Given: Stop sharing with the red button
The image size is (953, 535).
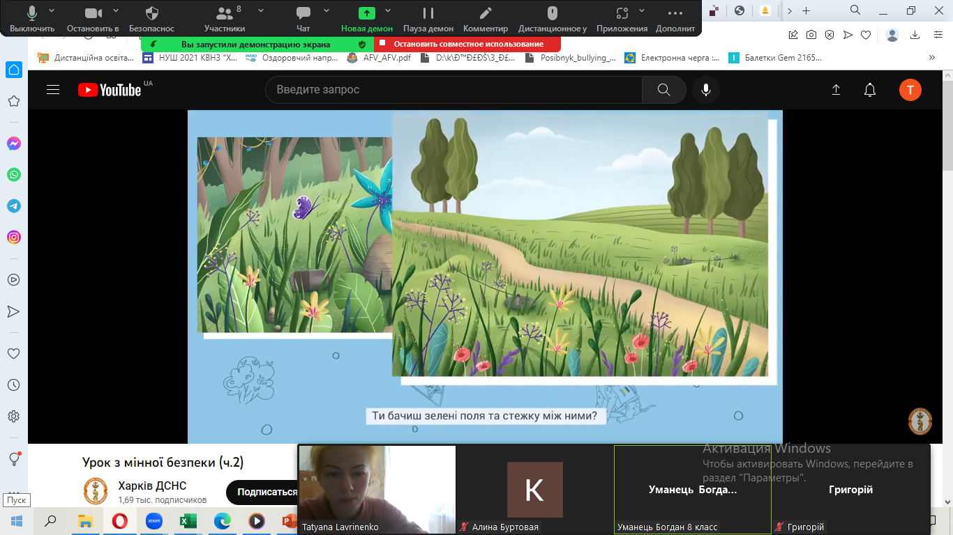Looking at the screenshot, I should point(467,44).
